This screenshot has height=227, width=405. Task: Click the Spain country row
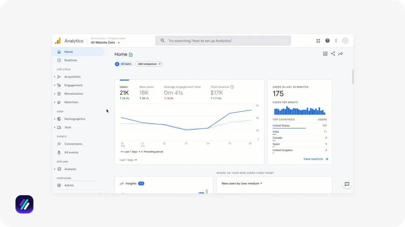(300, 144)
